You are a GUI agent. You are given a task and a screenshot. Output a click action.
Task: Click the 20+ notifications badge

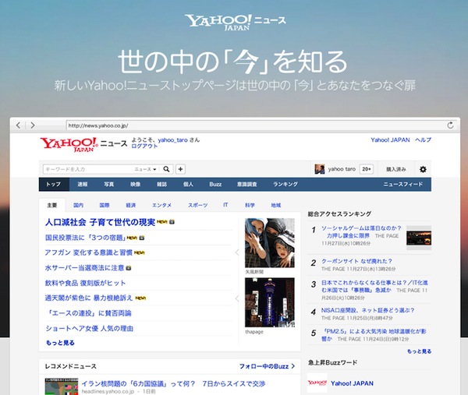pyautogui.click(x=367, y=169)
